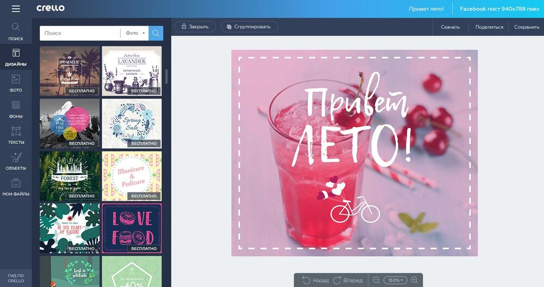
Task: Open the 150% zoom level dropdown
Action: (395, 280)
